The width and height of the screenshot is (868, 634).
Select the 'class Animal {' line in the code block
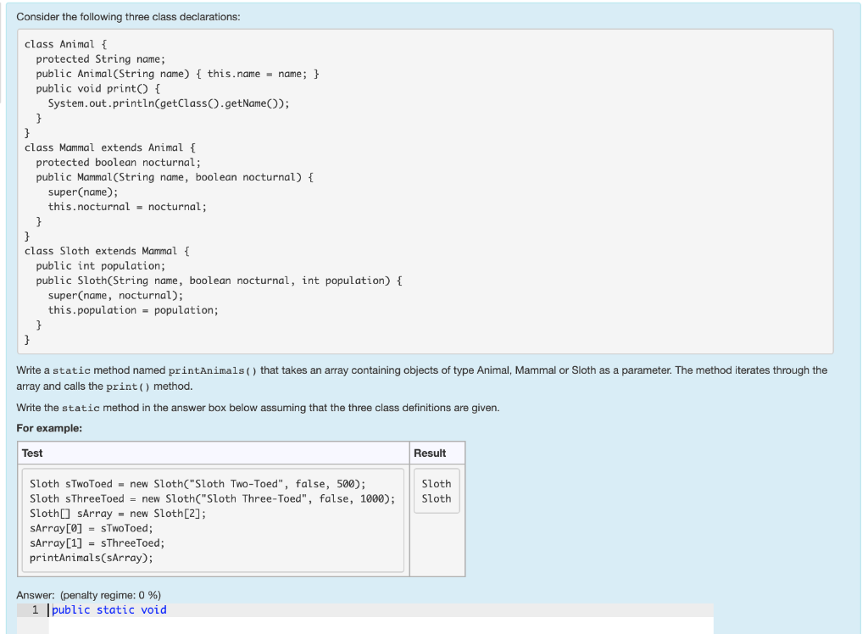[65, 44]
